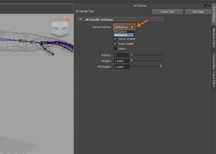The image size is (216, 154).
Task: Click the POWeight slider handle
Action: coord(161,67)
